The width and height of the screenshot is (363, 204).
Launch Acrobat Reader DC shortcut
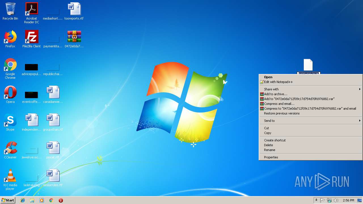[31, 13]
